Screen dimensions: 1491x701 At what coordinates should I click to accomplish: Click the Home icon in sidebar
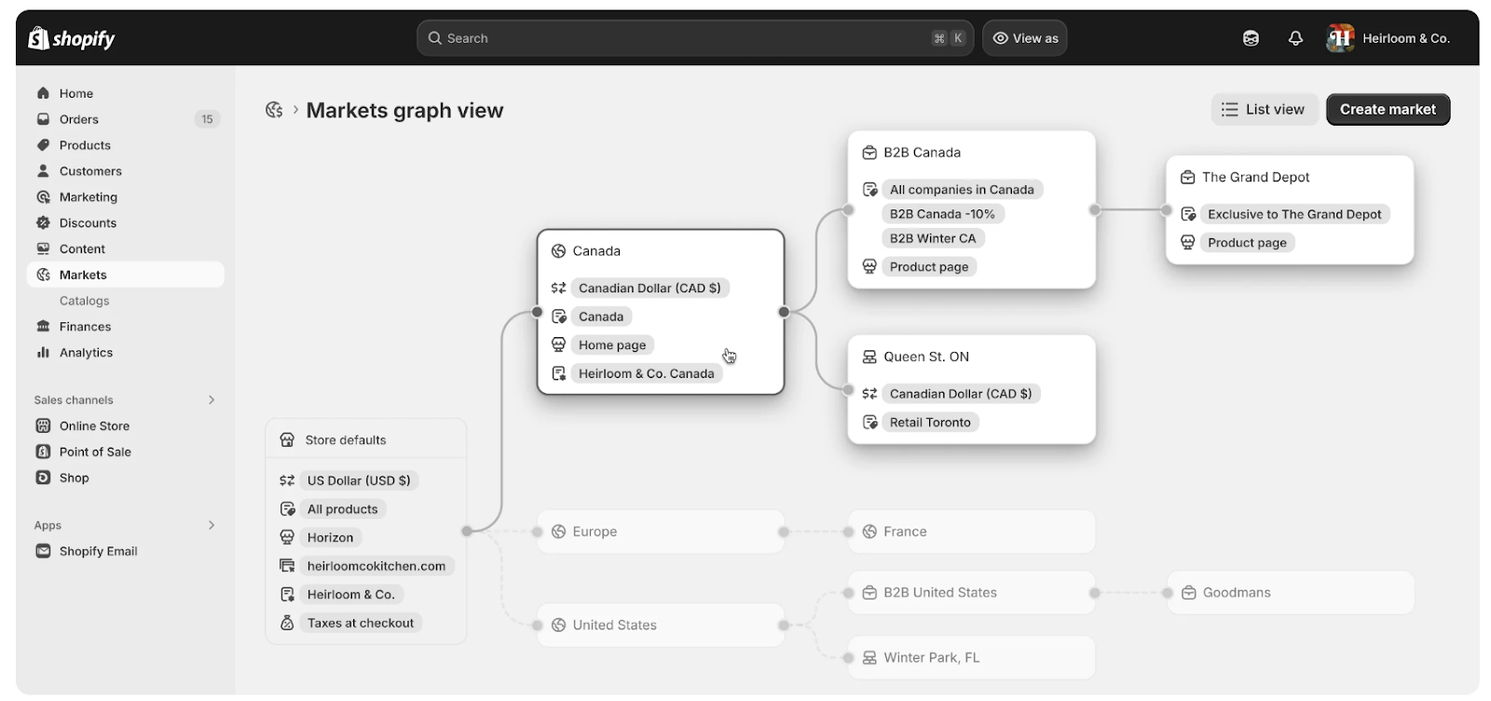click(x=43, y=93)
